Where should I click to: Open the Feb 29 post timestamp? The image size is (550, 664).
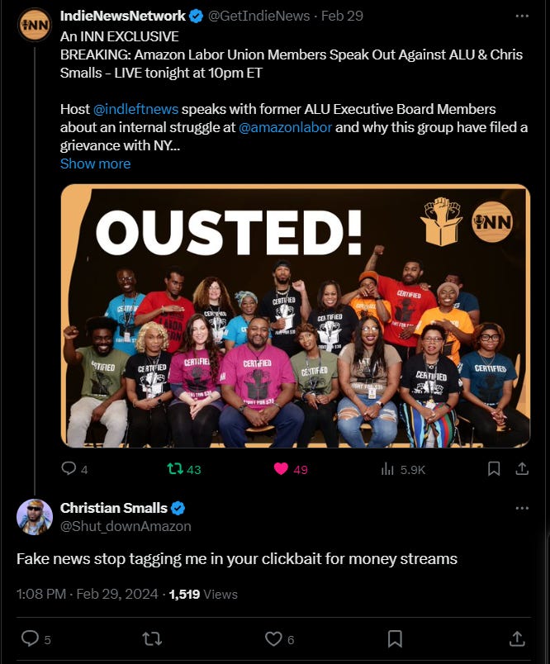pyautogui.click(x=342, y=16)
